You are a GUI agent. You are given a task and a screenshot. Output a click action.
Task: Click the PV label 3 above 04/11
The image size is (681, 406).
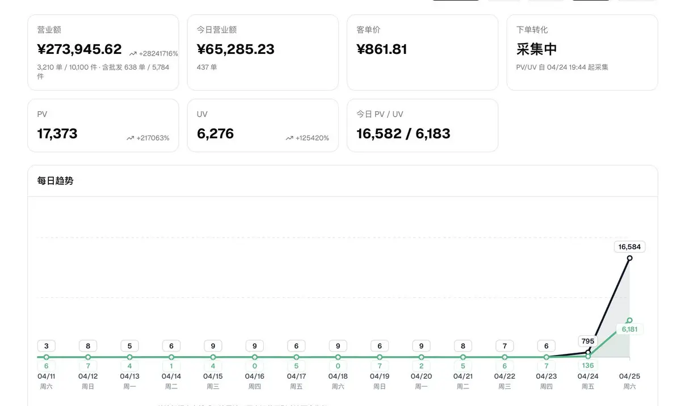(x=47, y=346)
